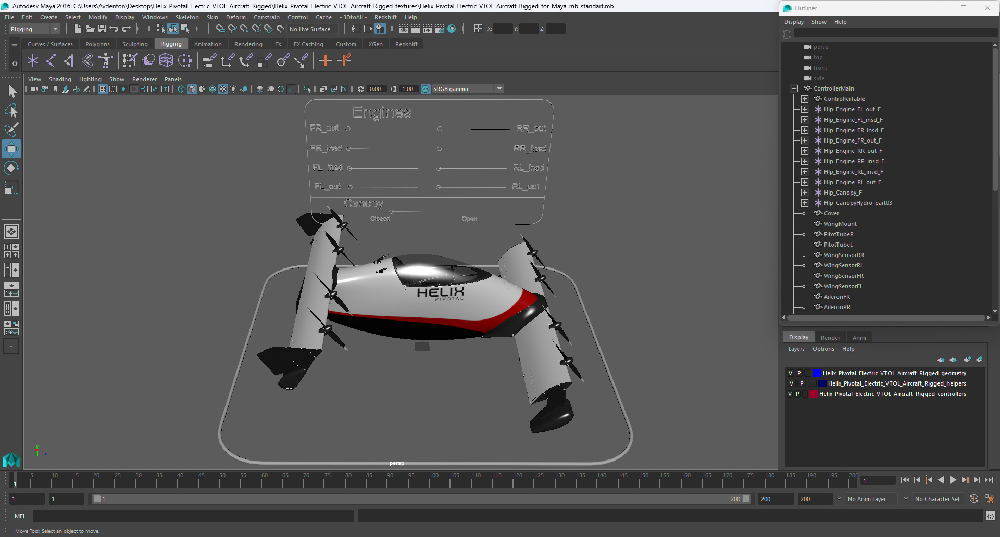Click Snap to grids magnet icon

(x=220, y=29)
